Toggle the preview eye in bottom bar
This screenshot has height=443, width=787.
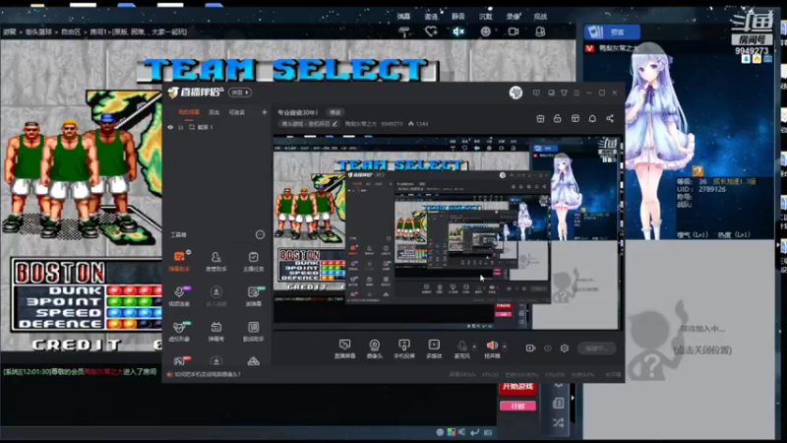[548, 348]
